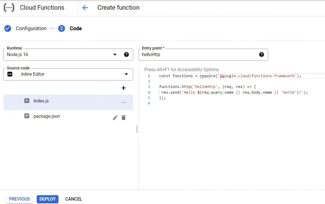Delete package.json with the trash icon
The width and height of the screenshot is (325, 204).
point(123,118)
